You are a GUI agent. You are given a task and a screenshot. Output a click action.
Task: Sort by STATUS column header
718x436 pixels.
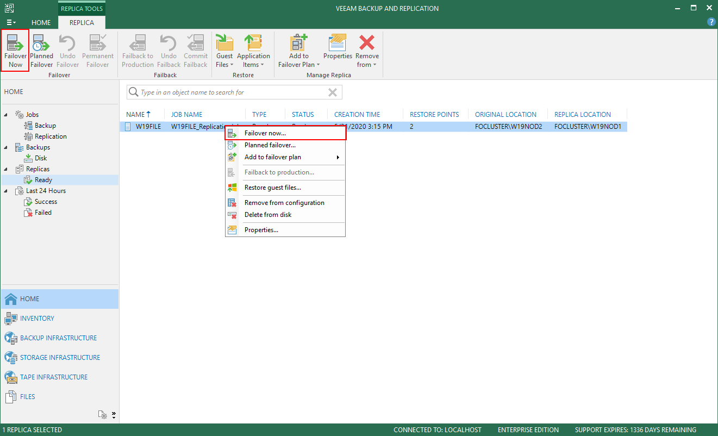[303, 114]
